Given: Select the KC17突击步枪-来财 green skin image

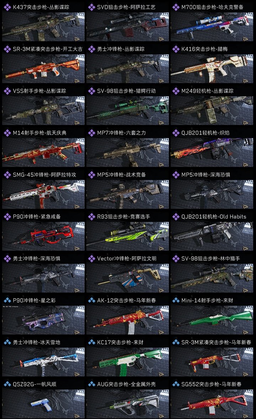Looking at the screenshot, I should tap(128, 362).
